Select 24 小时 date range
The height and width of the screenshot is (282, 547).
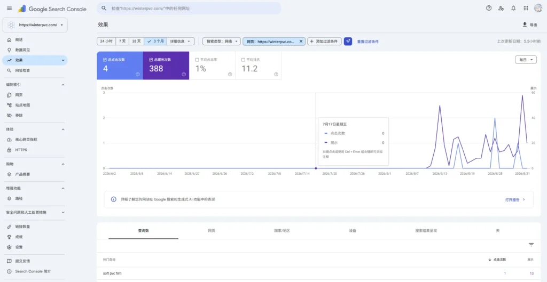106,42
